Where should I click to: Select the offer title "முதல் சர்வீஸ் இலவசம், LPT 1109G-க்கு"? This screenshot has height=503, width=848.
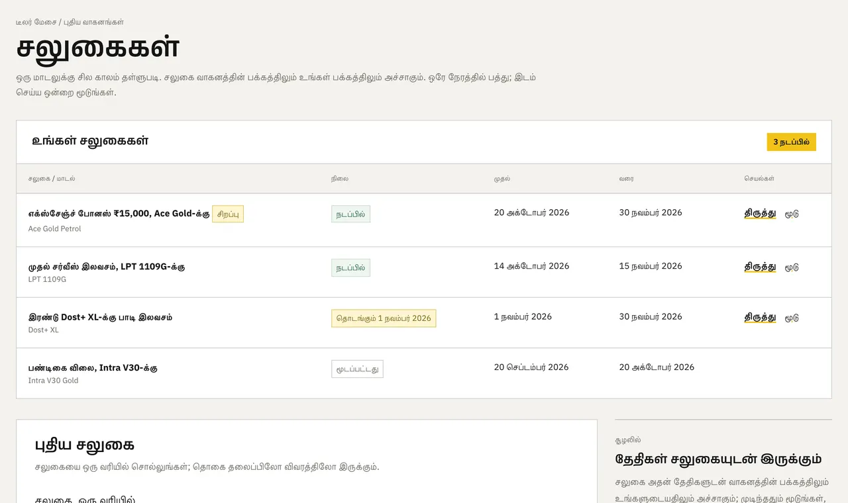pos(107,267)
